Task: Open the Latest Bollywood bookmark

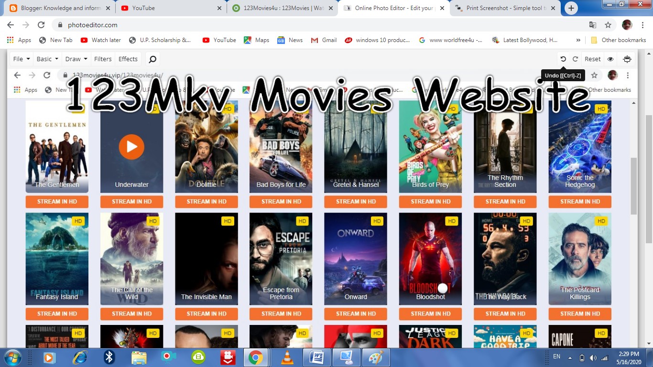Action: click(x=525, y=40)
